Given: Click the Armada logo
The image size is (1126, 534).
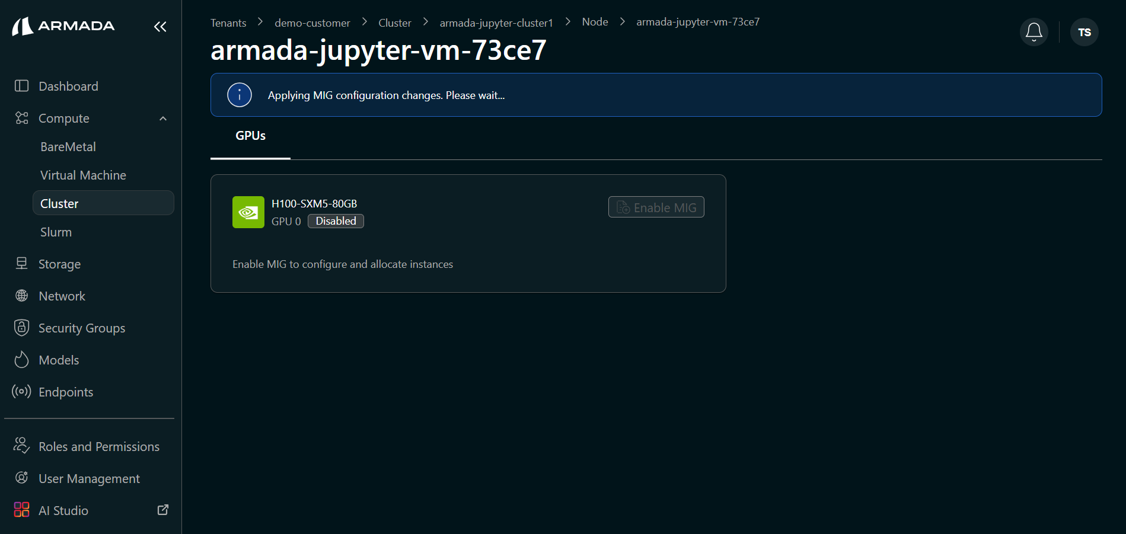Looking at the screenshot, I should (63, 26).
